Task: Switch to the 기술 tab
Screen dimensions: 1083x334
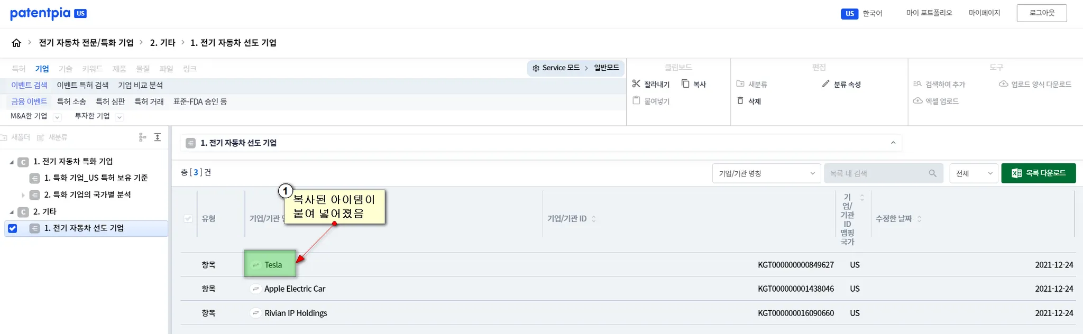Action: pyautogui.click(x=66, y=69)
